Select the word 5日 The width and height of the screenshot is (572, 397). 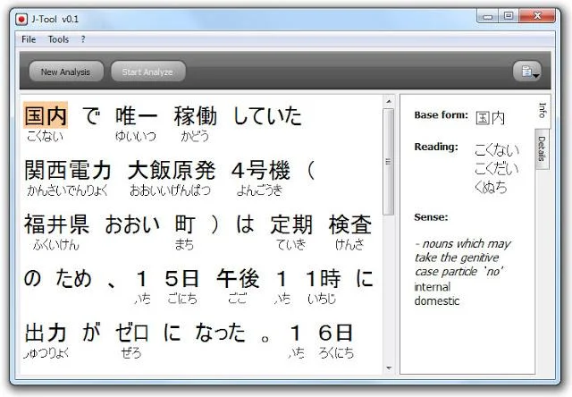(181, 278)
